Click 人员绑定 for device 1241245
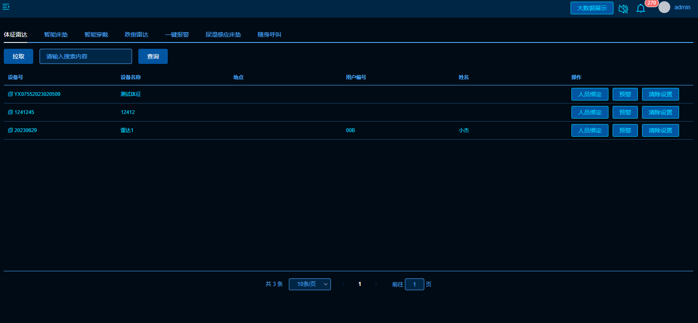 590,112
